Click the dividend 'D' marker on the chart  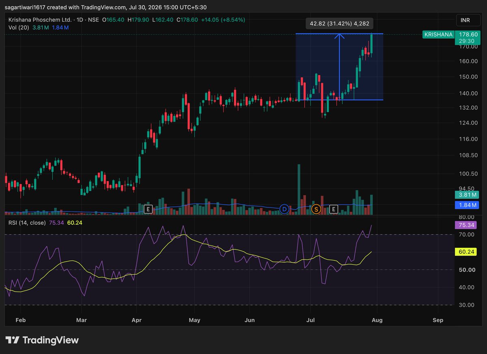tap(284, 209)
